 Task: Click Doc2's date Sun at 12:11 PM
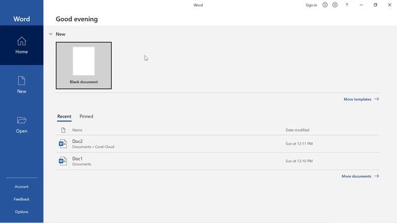(x=299, y=144)
